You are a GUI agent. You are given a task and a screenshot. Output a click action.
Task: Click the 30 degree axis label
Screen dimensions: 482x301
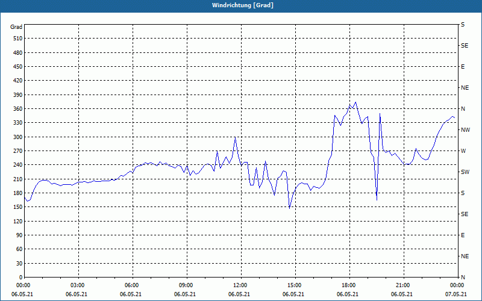tap(19, 263)
